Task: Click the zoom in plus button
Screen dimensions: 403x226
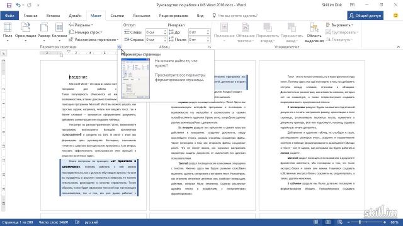Action: tap(385, 222)
